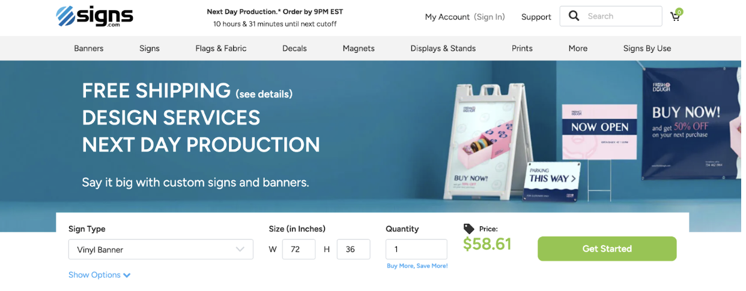Click the width input field
Image resolution: width=746 pixels, height=291 pixels.
coord(299,250)
